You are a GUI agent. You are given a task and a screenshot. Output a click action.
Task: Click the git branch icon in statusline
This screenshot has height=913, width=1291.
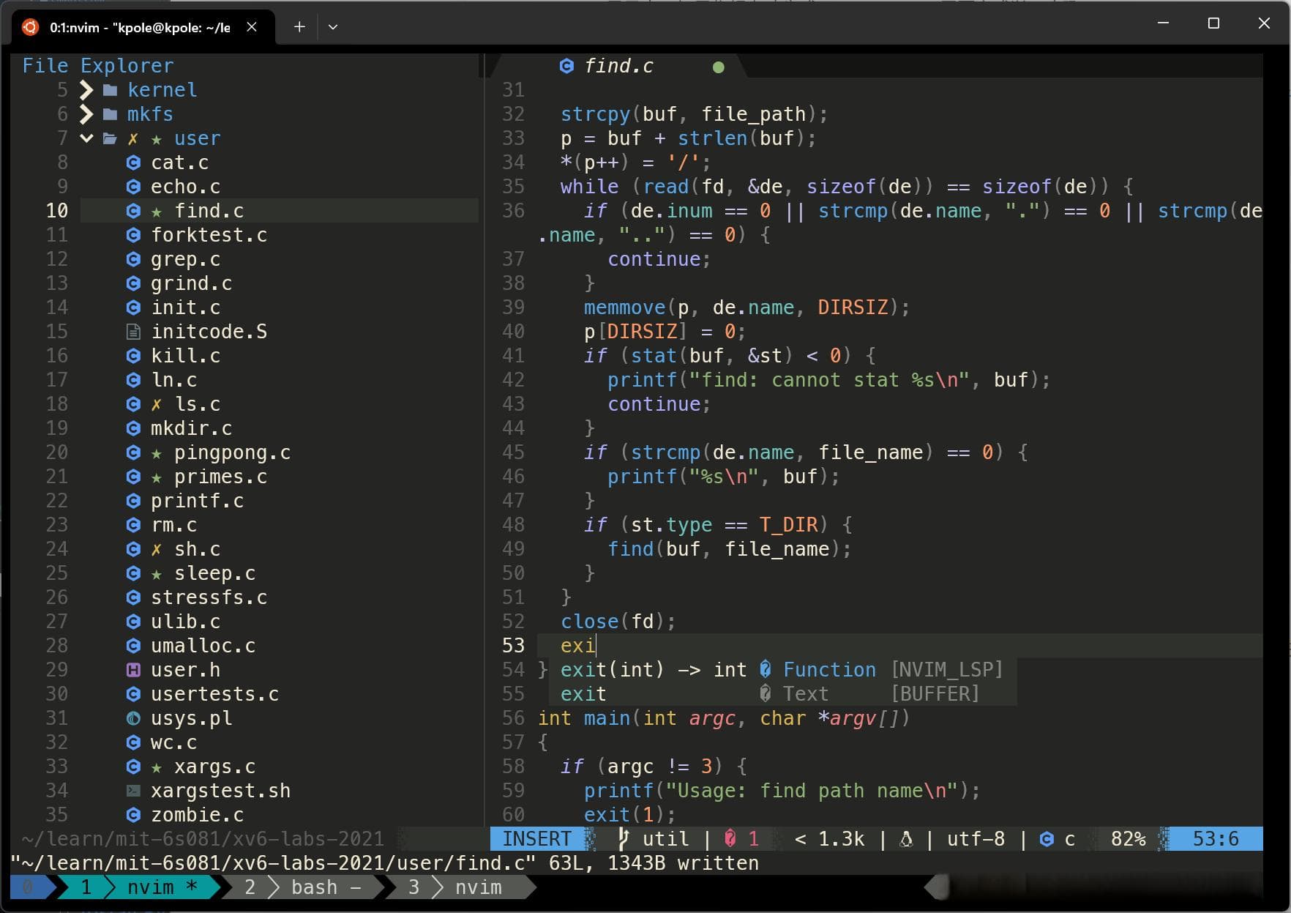[624, 839]
